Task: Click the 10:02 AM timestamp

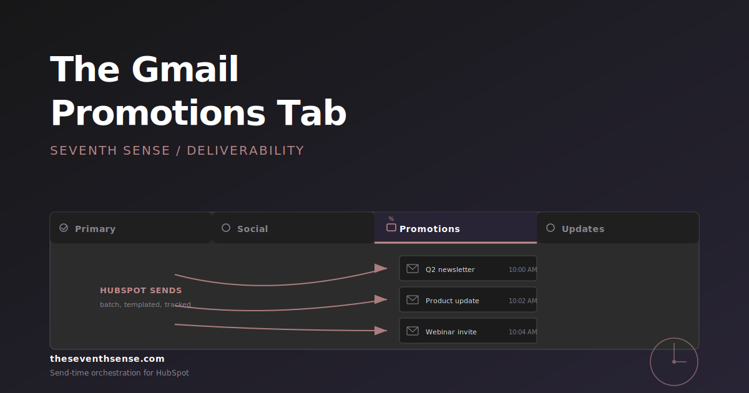Action: pyautogui.click(x=522, y=301)
